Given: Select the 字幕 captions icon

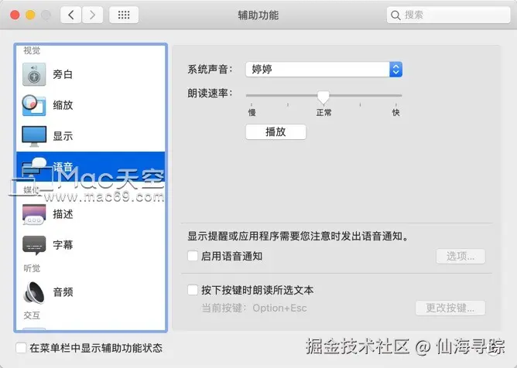Looking at the screenshot, I should point(34,245).
